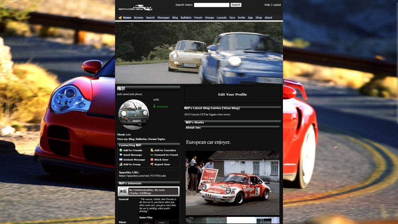Screen dimensions: 398x224
Task: Click the Forward to Friend arrow icon
Action: pos(152,155)
